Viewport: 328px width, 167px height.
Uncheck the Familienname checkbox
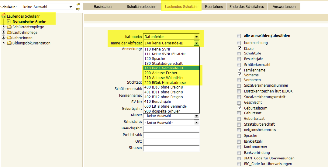[x=240, y=70]
